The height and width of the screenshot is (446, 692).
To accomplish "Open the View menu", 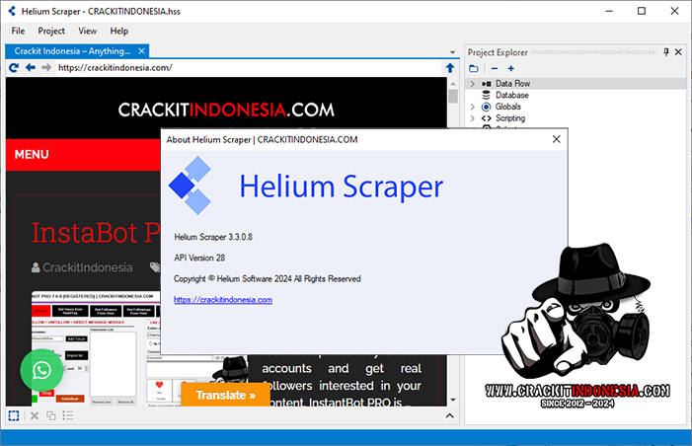I will pyautogui.click(x=88, y=31).
